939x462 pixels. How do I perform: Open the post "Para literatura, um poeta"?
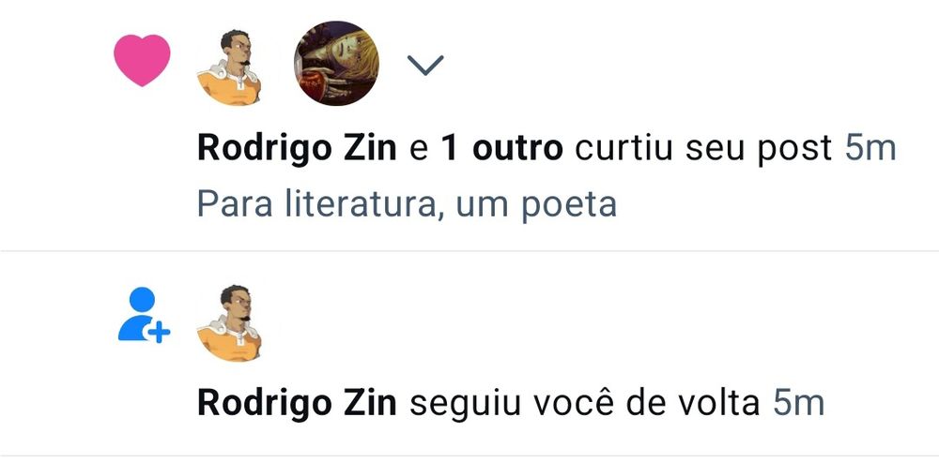coord(407,205)
